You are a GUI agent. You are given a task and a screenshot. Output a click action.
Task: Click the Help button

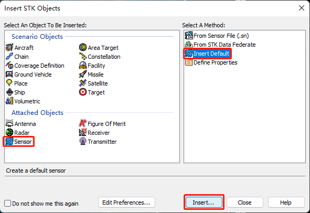click(x=286, y=203)
